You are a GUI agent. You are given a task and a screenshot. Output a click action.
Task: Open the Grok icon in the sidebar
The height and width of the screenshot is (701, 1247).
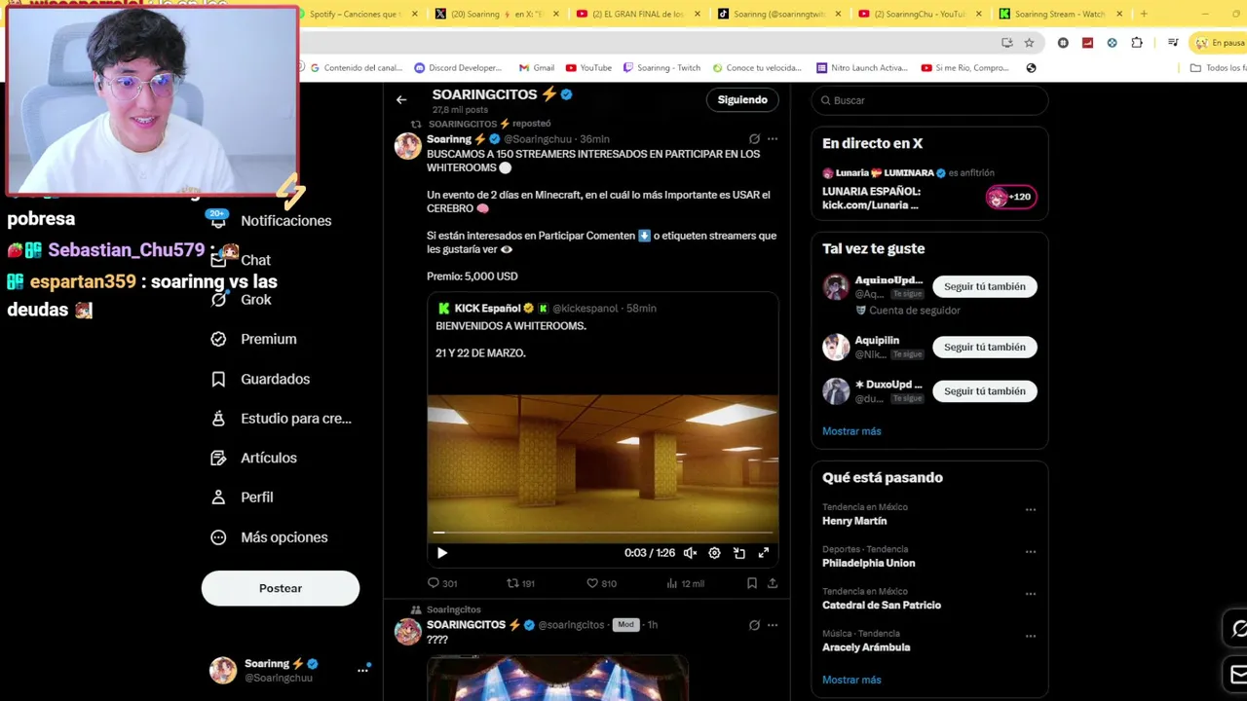(x=218, y=299)
